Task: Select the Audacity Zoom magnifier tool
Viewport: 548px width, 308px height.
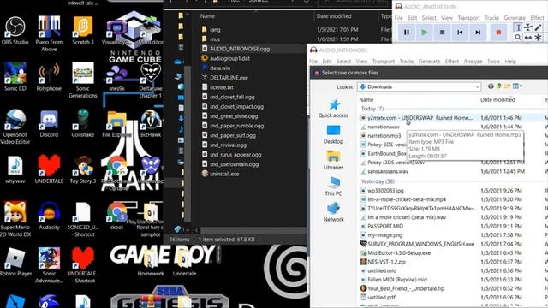Action: click(x=518, y=37)
